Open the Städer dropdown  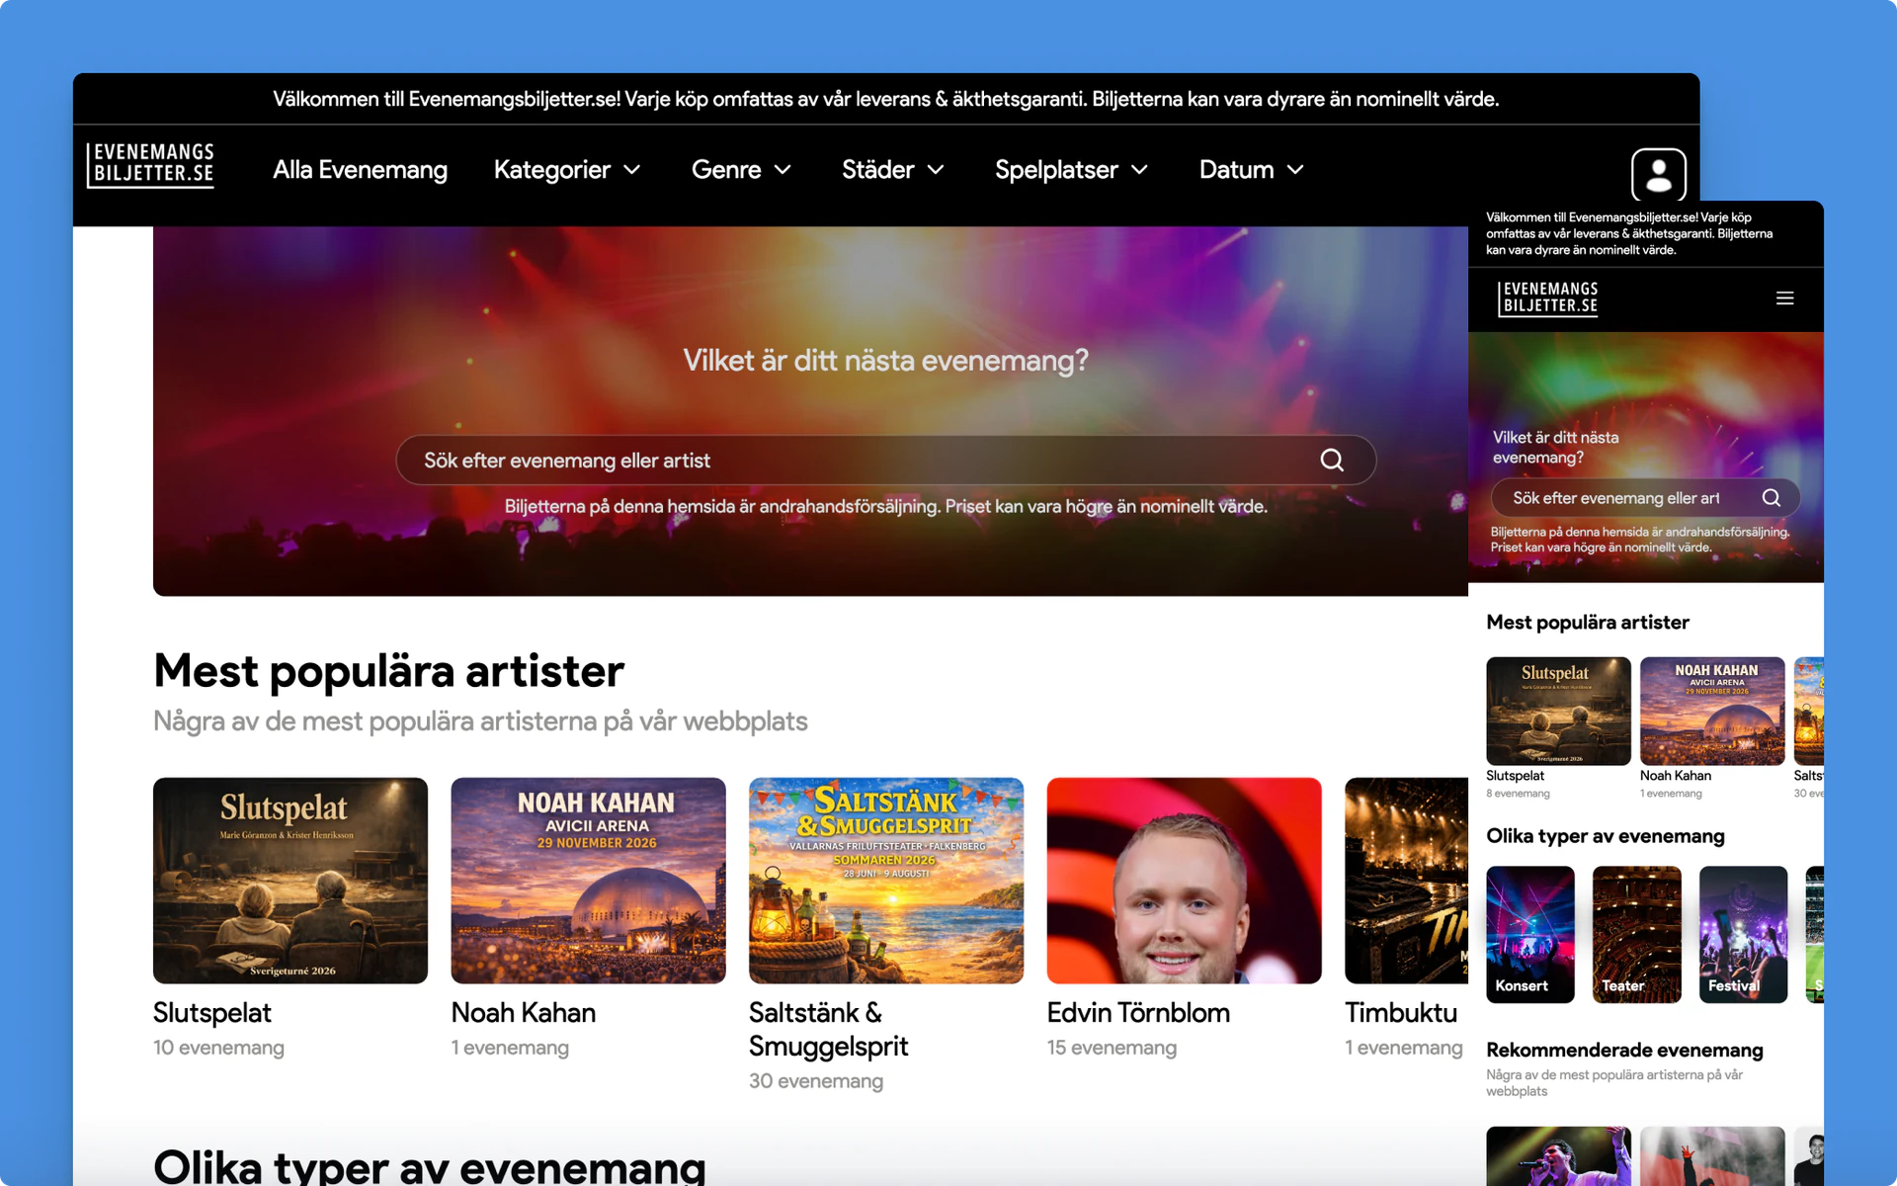(x=893, y=170)
